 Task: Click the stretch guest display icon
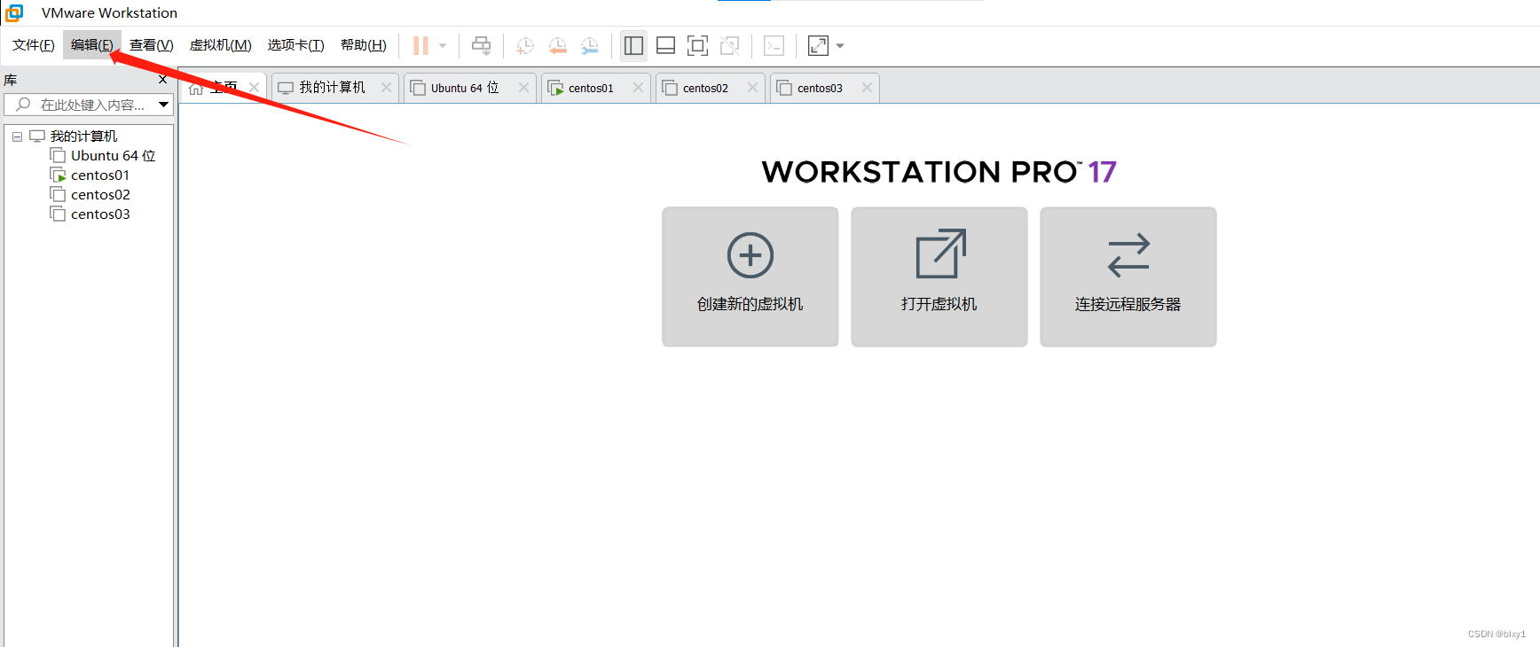click(818, 45)
